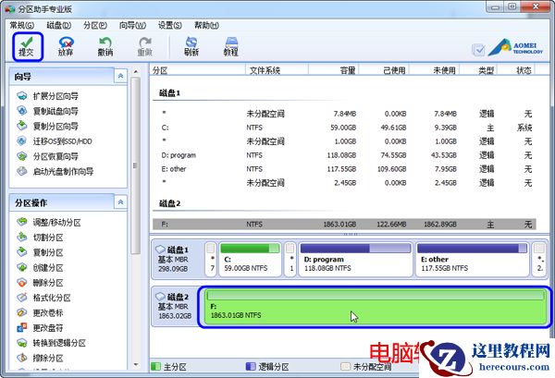Viewport: 555px width, 378px height.
Task: Select 调整/移动分区 operation
Action: coord(48,223)
